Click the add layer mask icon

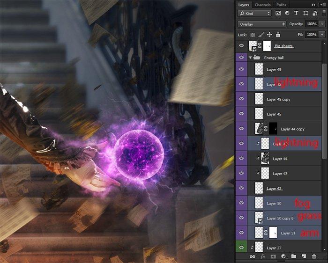point(273,256)
